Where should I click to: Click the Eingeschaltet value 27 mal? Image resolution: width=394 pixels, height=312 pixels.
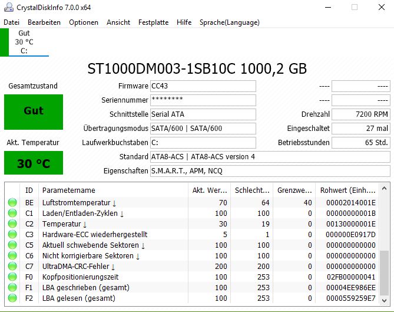[x=361, y=129]
